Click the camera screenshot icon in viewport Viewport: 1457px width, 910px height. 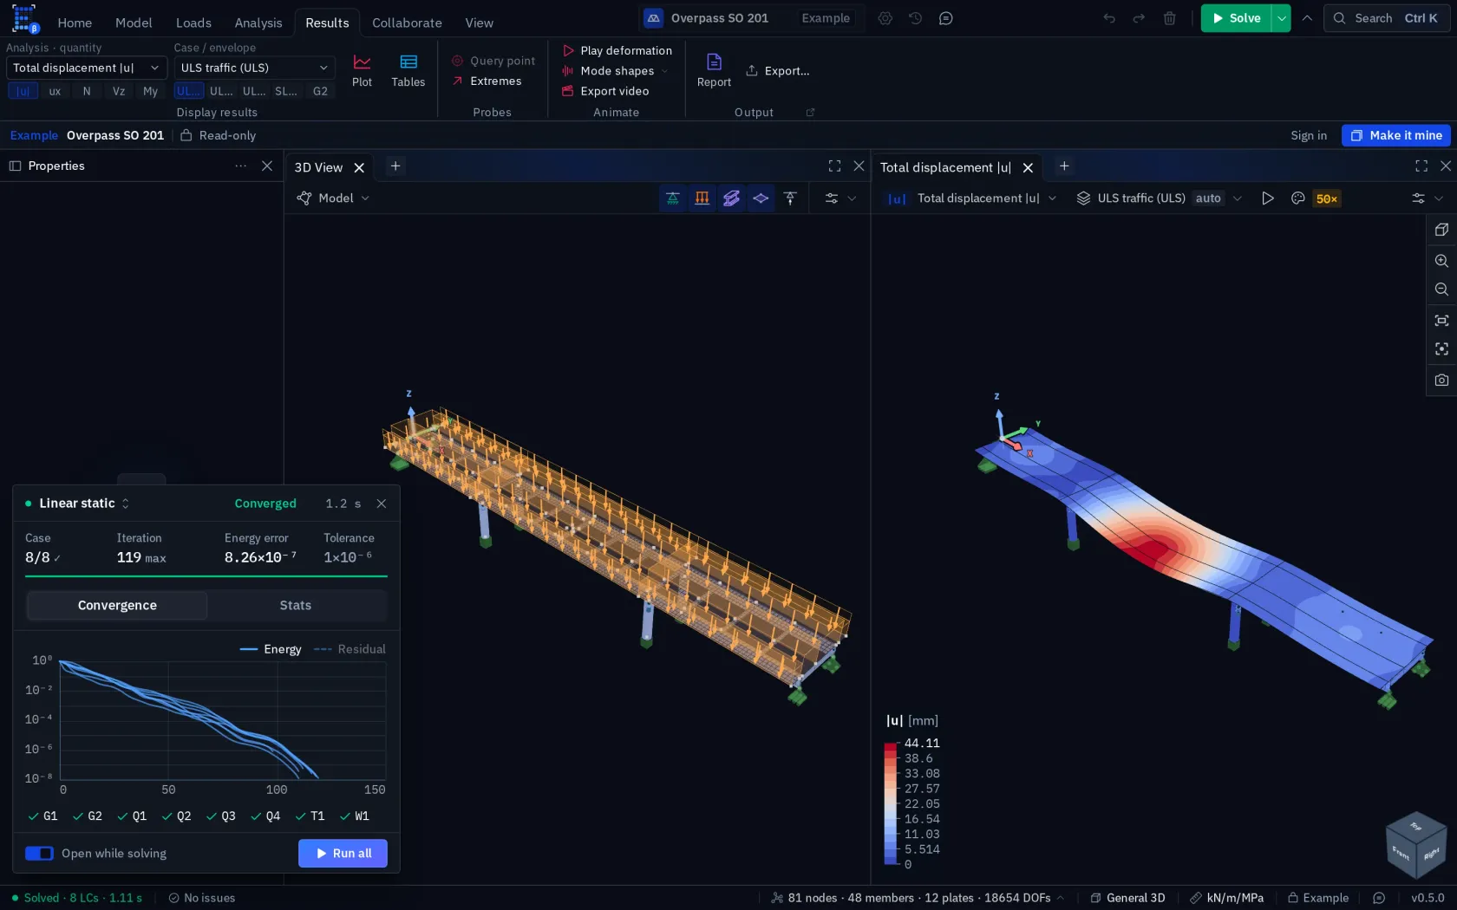1441,380
